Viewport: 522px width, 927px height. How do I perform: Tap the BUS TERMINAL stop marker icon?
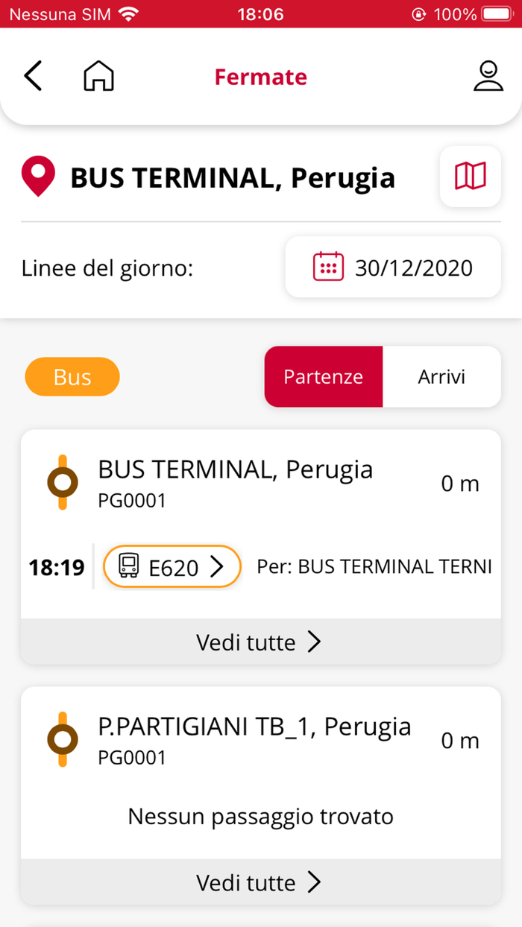63,483
